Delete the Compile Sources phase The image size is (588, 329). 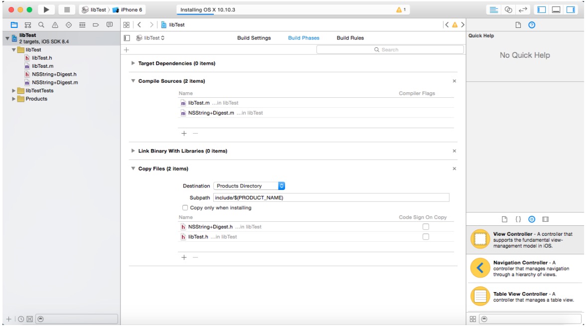454,81
